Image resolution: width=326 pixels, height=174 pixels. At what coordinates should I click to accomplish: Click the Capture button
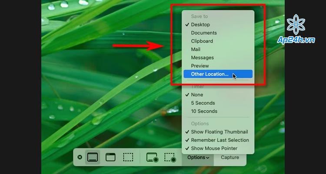[x=230, y=157]
